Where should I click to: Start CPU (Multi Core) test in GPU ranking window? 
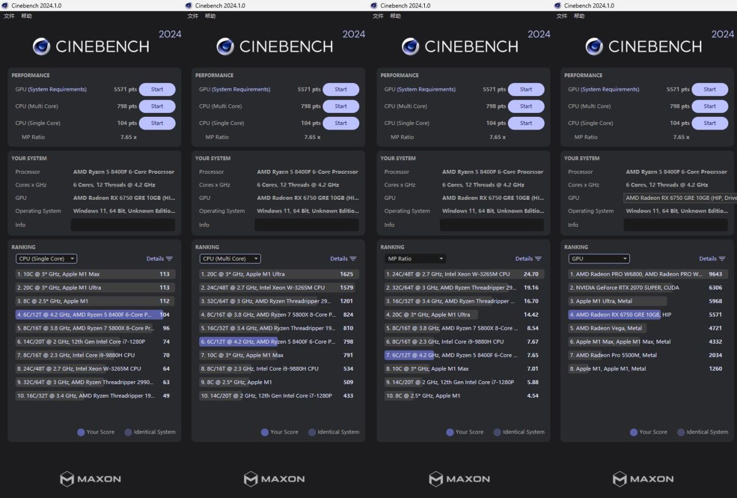pos(710,107)
